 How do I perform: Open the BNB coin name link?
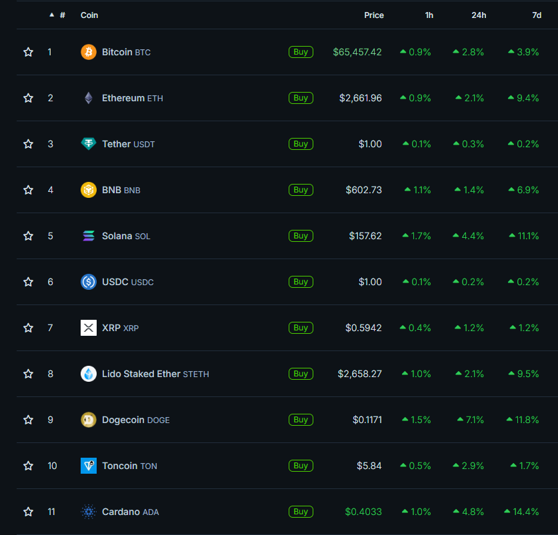pos(121,190)
